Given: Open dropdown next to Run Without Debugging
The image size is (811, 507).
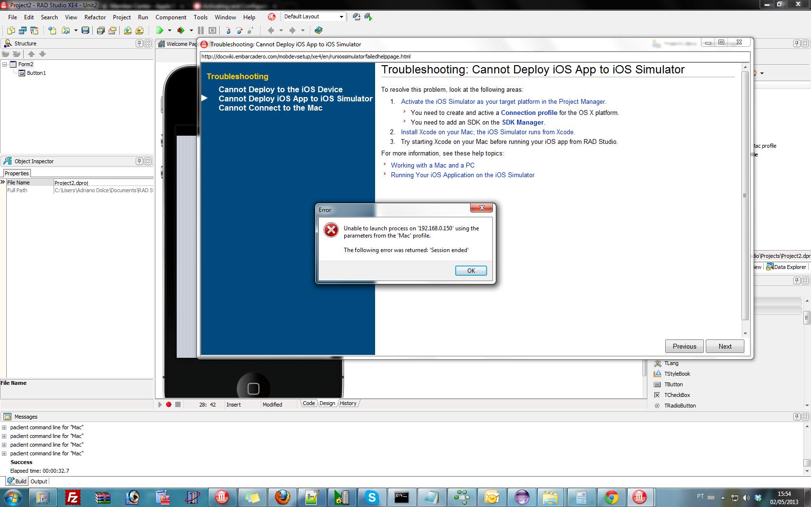Looking at the screenshot, I should 191,30.
